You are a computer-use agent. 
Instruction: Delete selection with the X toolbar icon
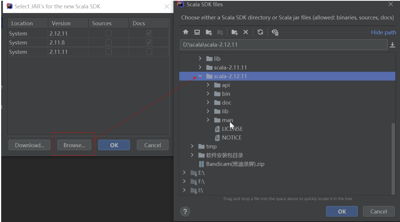pyautogui.click(x=246, y=32)
